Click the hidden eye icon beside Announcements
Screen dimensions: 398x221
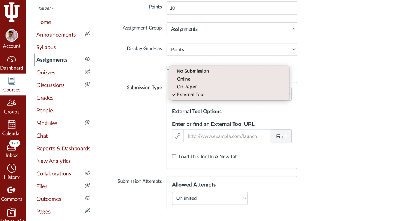click(88, 34)
